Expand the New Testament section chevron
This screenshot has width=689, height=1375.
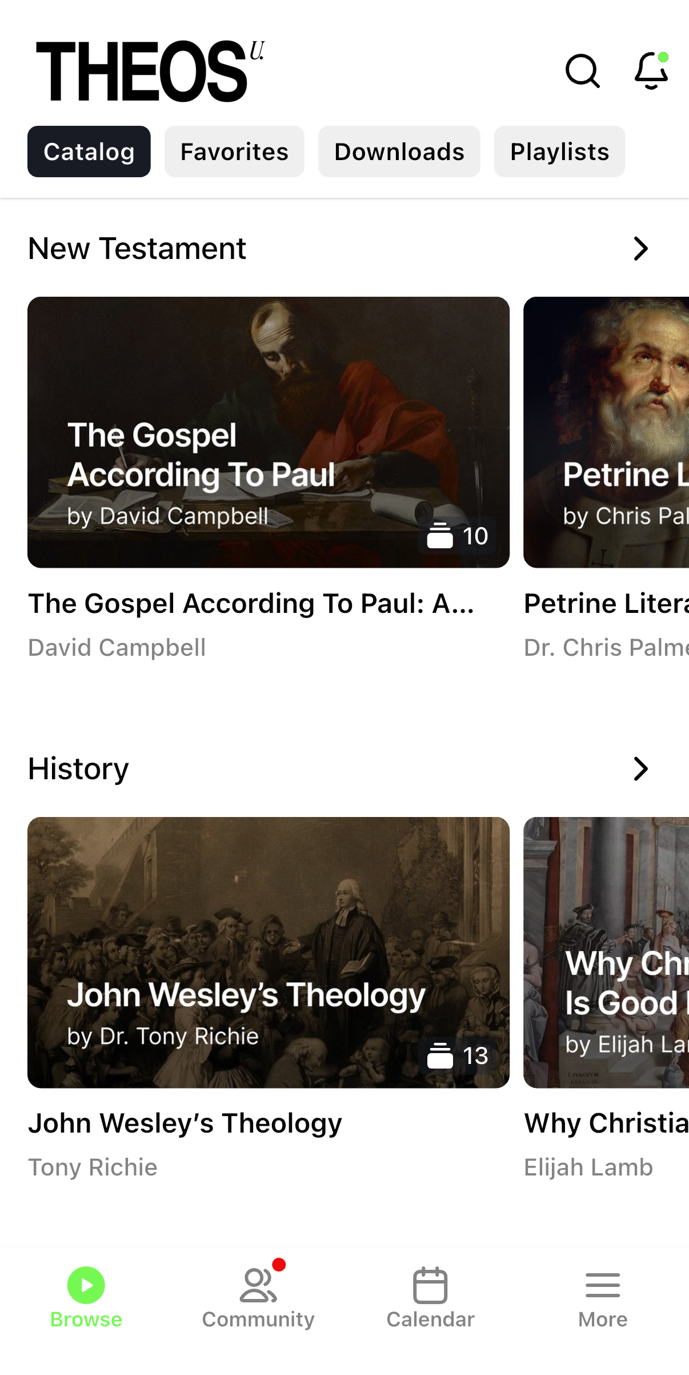click(641, 249)
